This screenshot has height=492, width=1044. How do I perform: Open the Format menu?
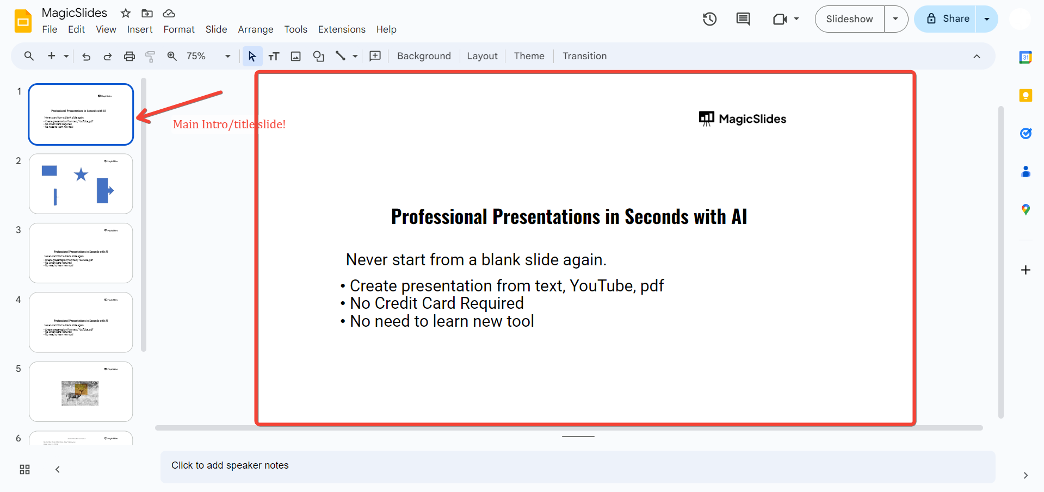coord(179,29)
